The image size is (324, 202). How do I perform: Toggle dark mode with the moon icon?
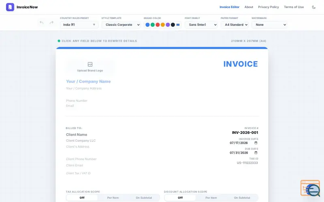(313, 7)
